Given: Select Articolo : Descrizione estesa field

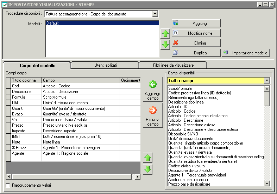Looking at the screenshot, I should point(216,125).
